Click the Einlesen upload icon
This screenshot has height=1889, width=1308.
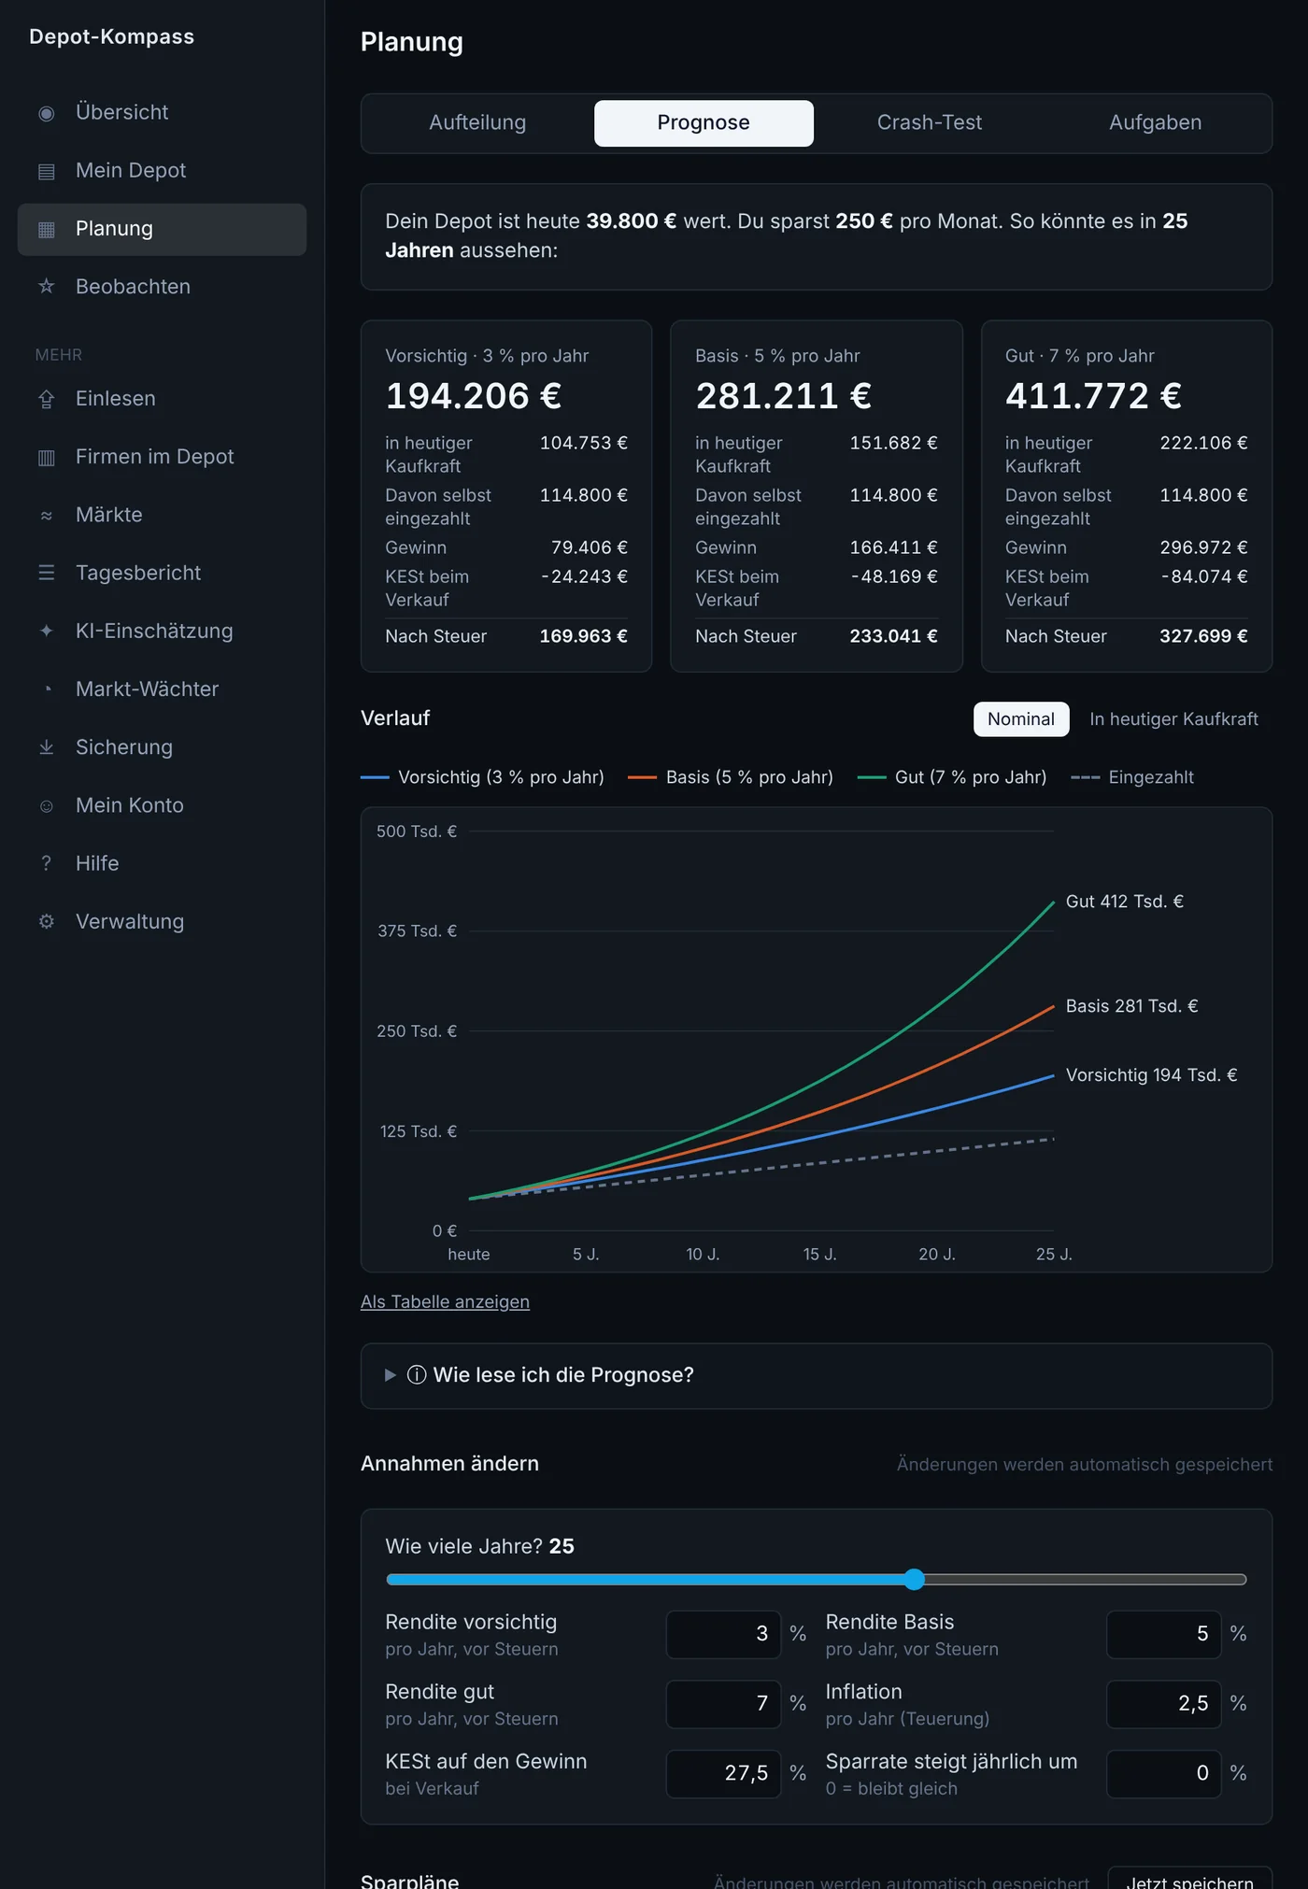[47, 399]
